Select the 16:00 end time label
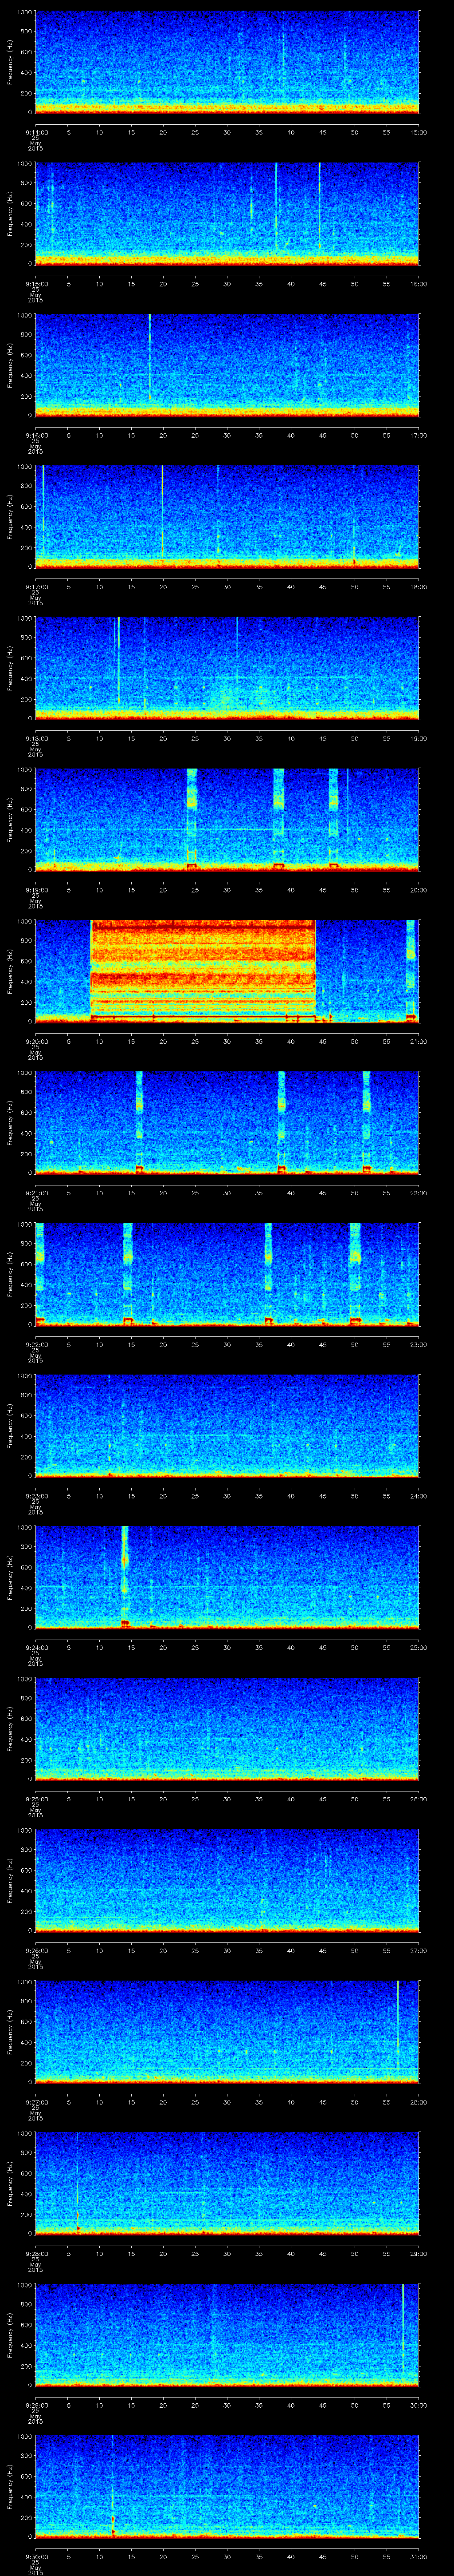 click(x=419, y=284)
